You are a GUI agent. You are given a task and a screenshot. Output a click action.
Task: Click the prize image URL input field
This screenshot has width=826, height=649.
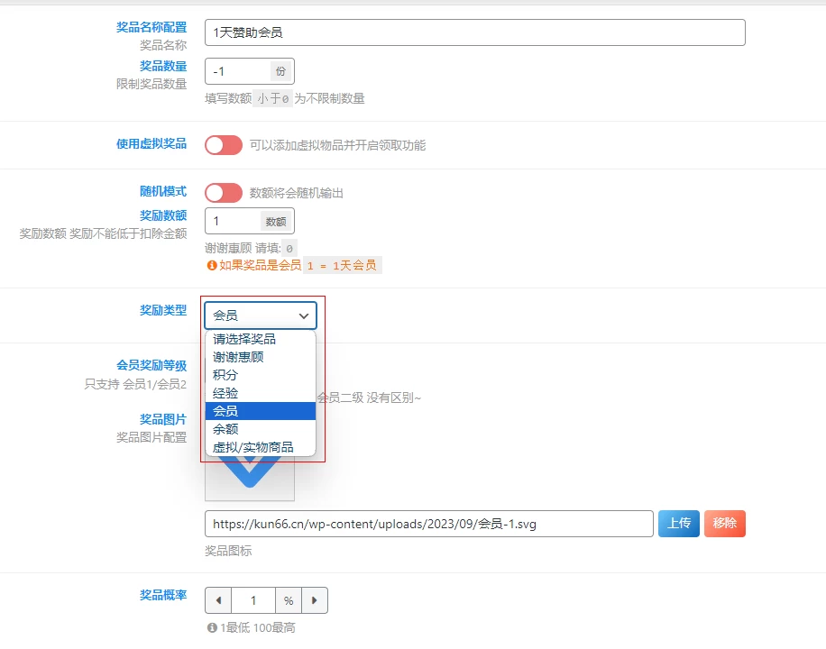click(x=428, y=523)
